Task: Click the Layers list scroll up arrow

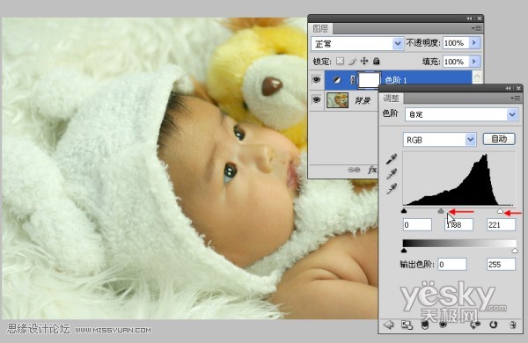Action: [x=477, y=77]
